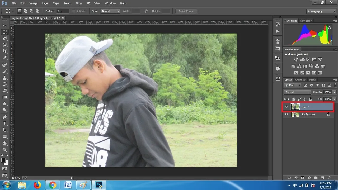
Task: Select the Rectangular Marquee tool in toolbox
Action: click(5, 32)
